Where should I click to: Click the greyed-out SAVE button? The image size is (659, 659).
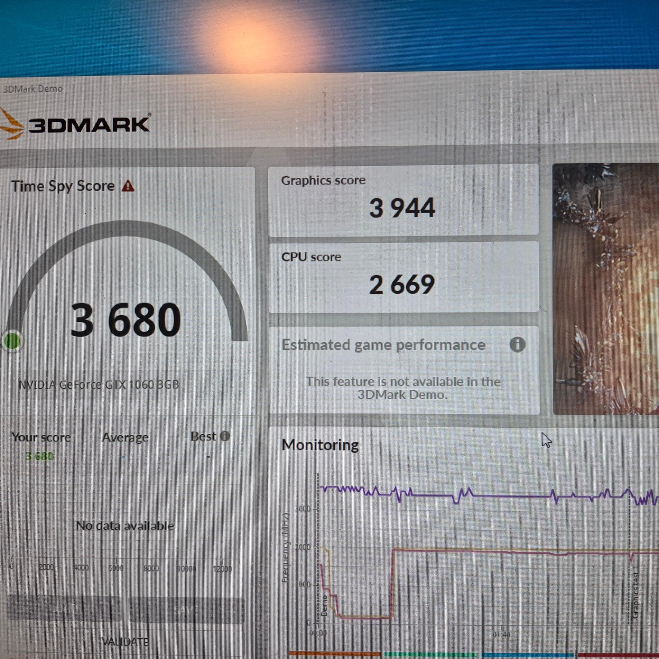coord(186,610)
